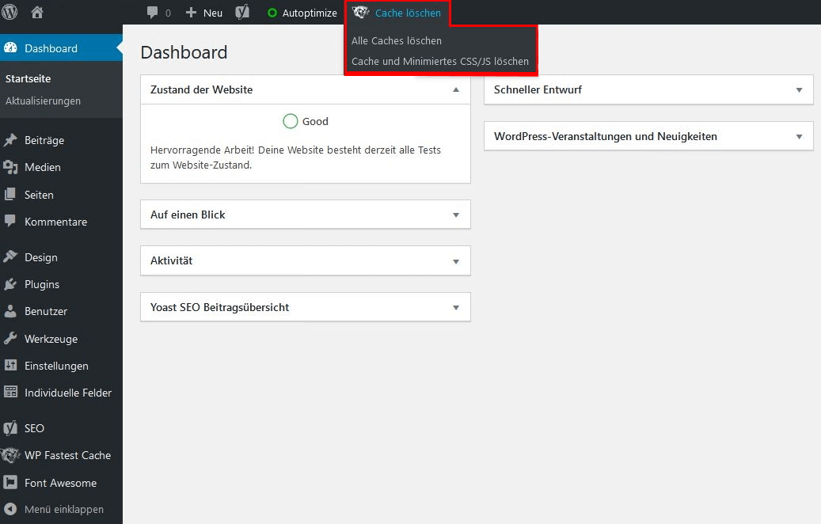The image size is (821, 524).
Task: Click the Kommentare speech bubble icon
Action: [x=10, y=221]
